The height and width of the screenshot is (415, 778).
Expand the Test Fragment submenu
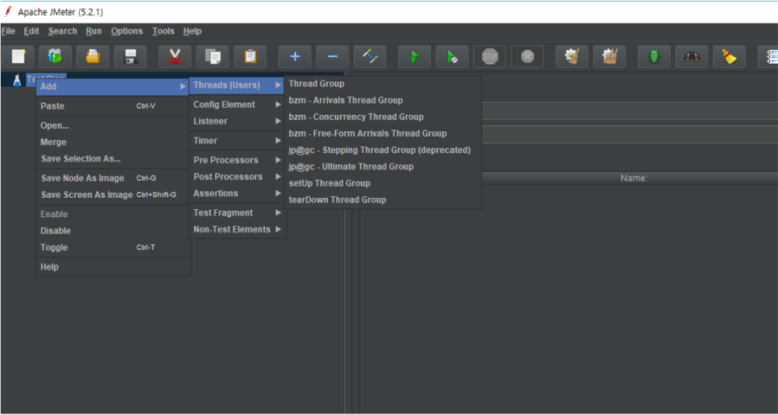click(x=237, y=213)
